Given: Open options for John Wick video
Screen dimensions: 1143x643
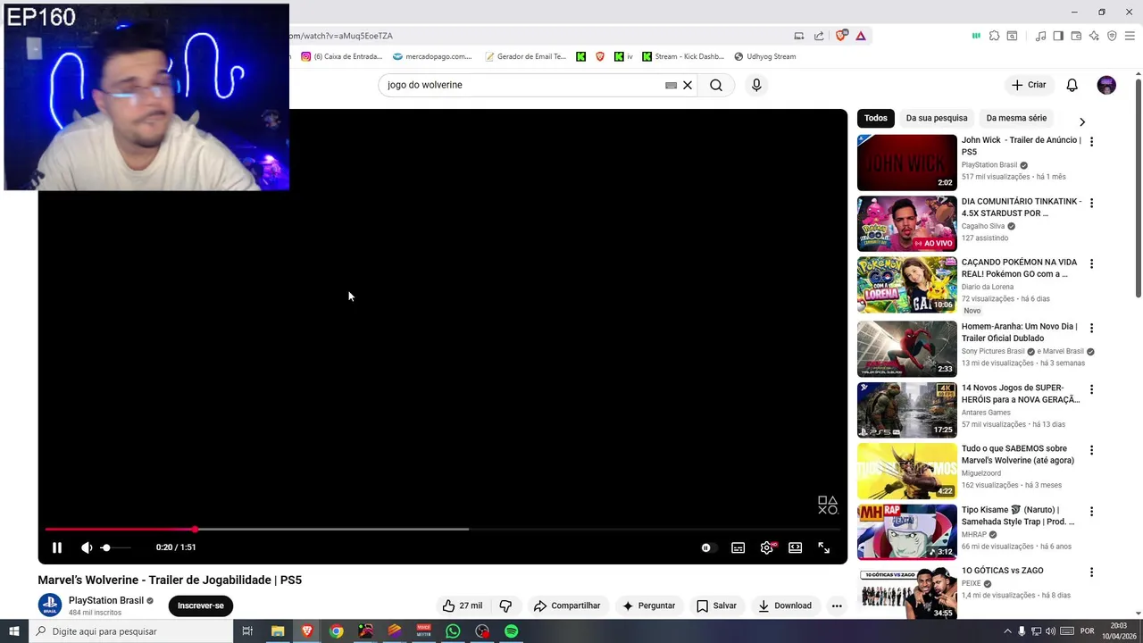Looking at the screenshot, I should tap(1091, 141).
